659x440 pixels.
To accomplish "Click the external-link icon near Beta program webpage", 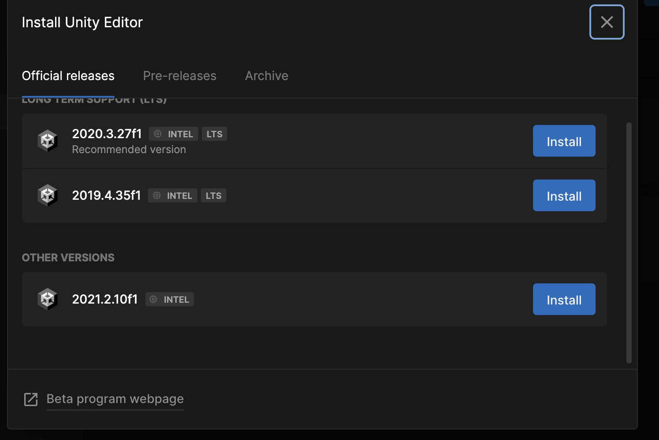I will 30,399.
